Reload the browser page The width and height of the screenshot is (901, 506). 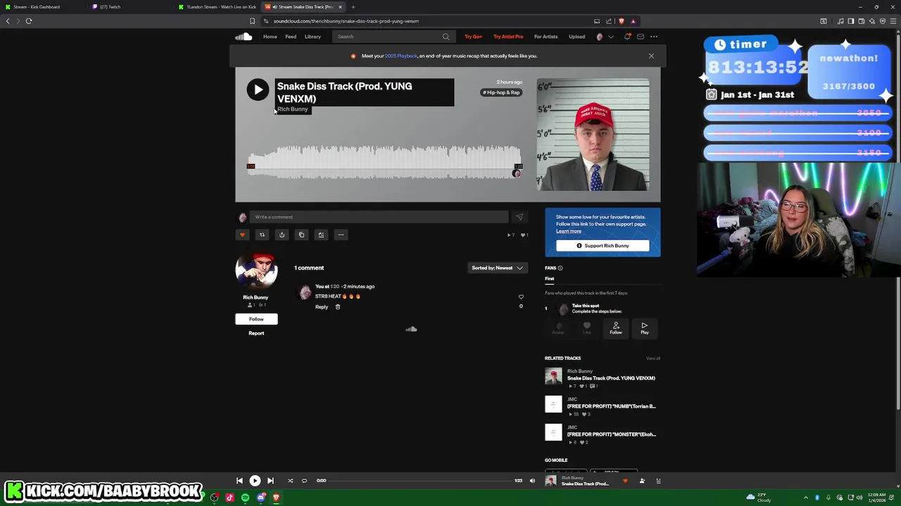pyautogui.click(x=29, y=21)
